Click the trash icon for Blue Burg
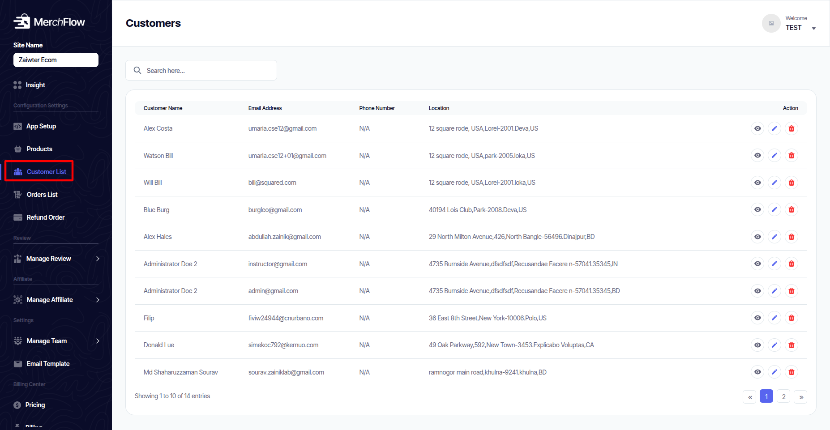Viewport: 830px width, 430px height. [791, 209]
